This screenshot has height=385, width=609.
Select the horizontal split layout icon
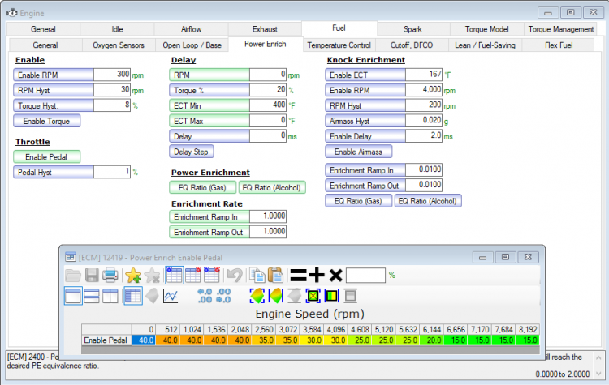[92, 296]
